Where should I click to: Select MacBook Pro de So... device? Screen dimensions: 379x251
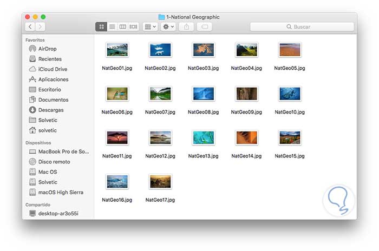coord(58,151)
